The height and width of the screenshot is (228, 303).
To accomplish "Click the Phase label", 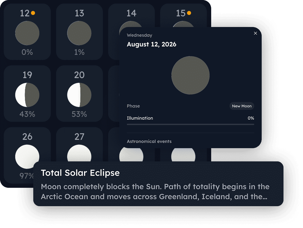I will [133, 106].
